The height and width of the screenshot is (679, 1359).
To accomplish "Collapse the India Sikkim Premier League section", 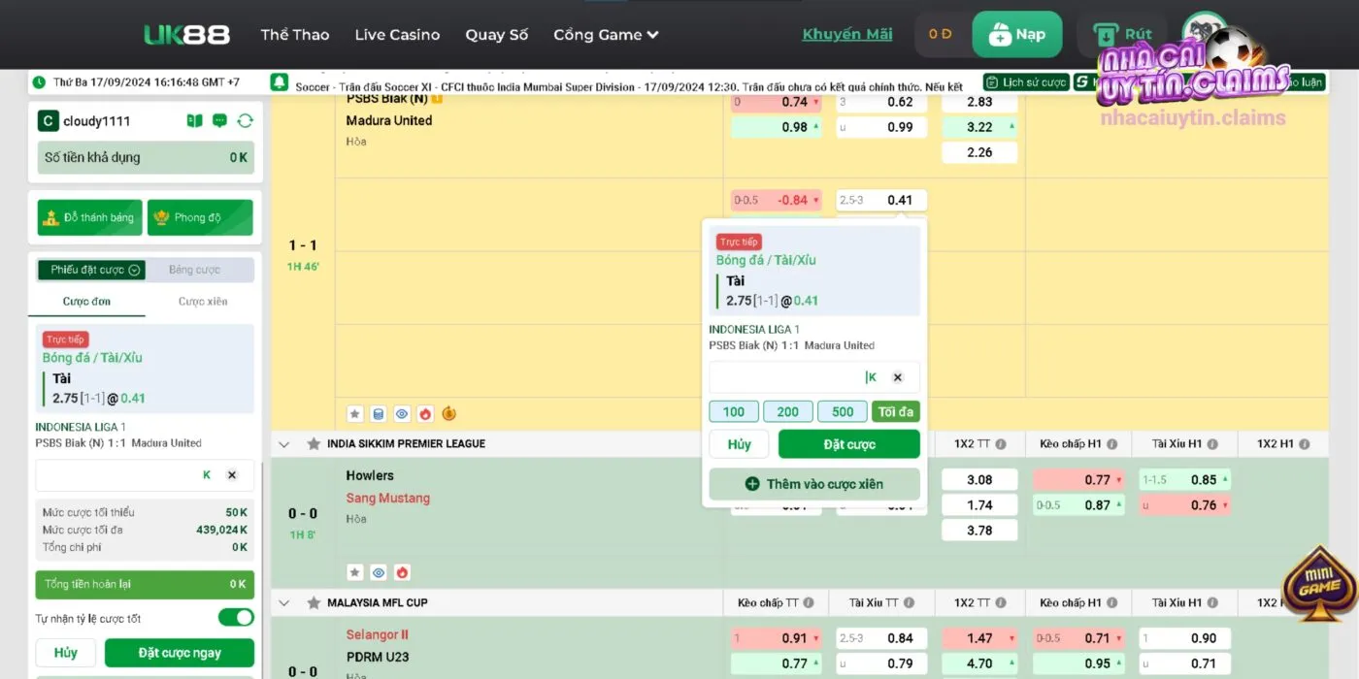I will click(284, 444).
